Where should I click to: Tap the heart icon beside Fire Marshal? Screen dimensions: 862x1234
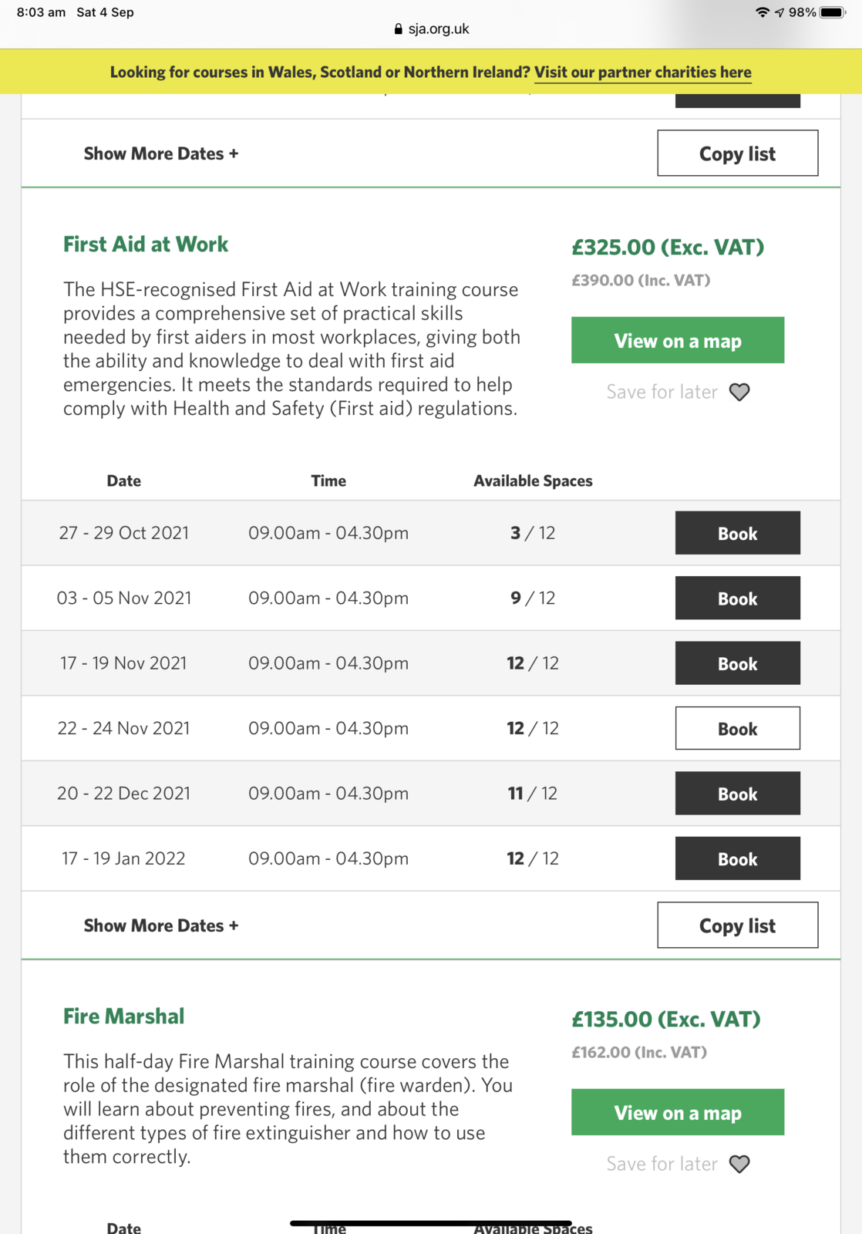739,1164
